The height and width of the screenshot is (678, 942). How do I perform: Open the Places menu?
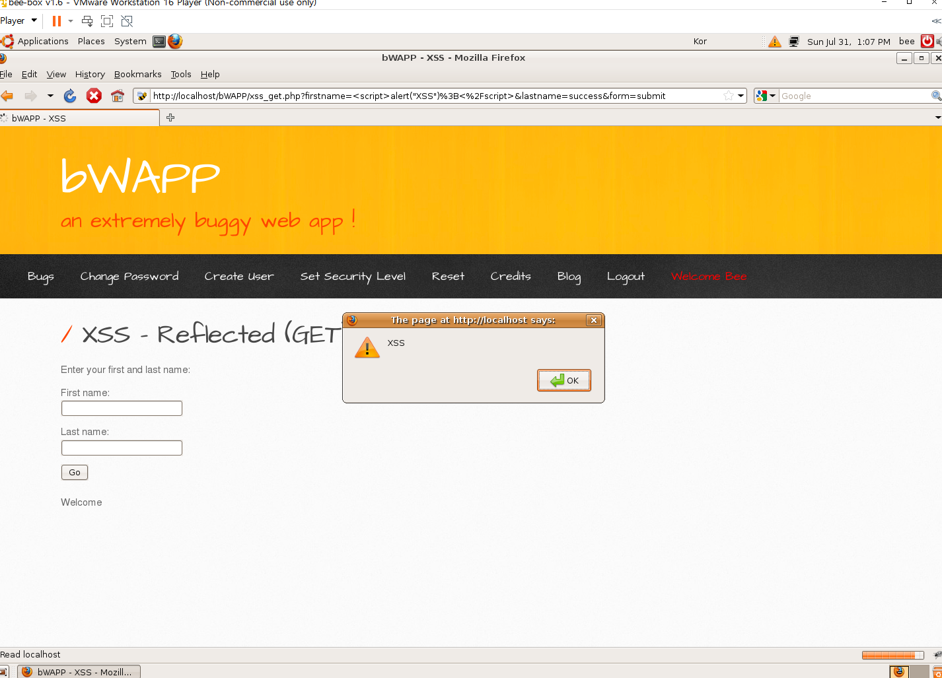pyautogui.click(x=91, y=41)
